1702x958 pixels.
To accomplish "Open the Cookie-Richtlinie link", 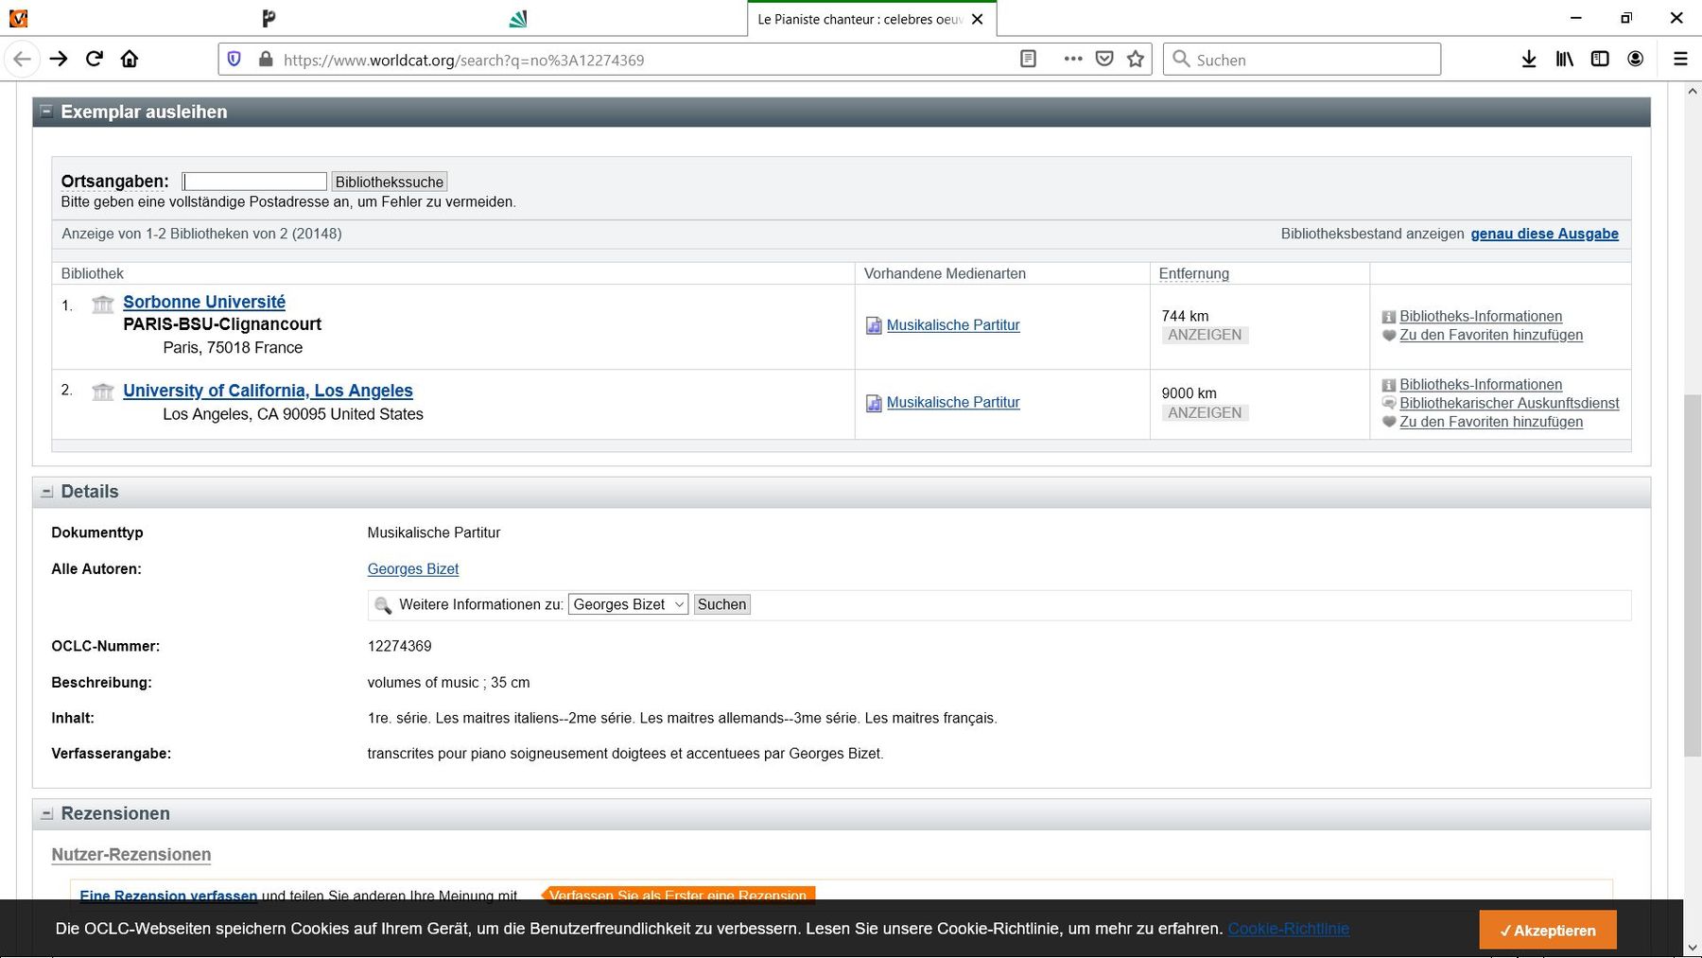I will [1288, 929].
